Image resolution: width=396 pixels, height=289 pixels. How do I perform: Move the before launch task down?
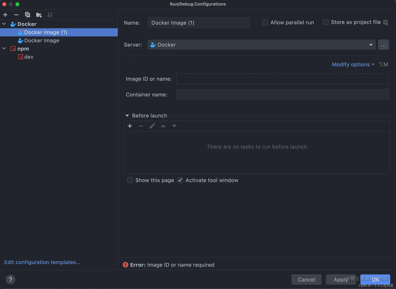point(174,126)
